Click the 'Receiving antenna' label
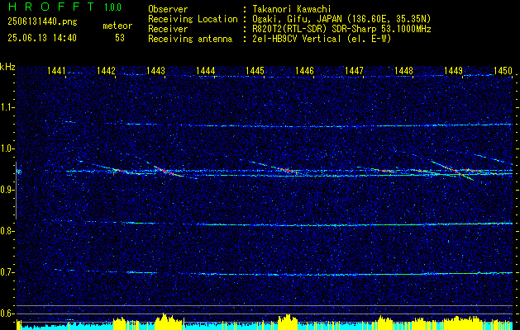This screenshot has width=520, height=330. 190,39
